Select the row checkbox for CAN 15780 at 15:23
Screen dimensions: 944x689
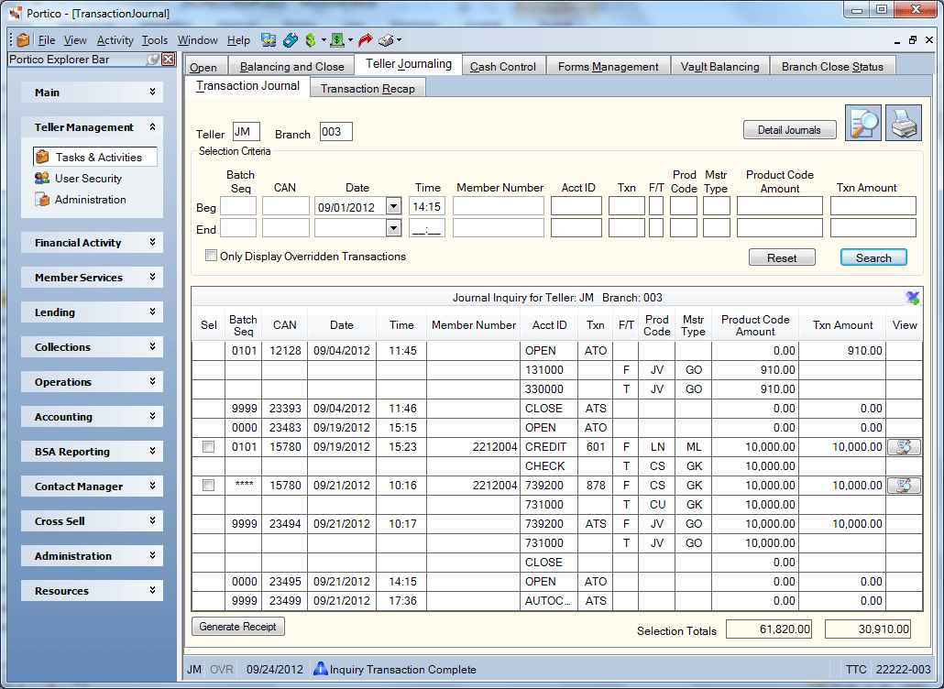(x=208, y=447)
